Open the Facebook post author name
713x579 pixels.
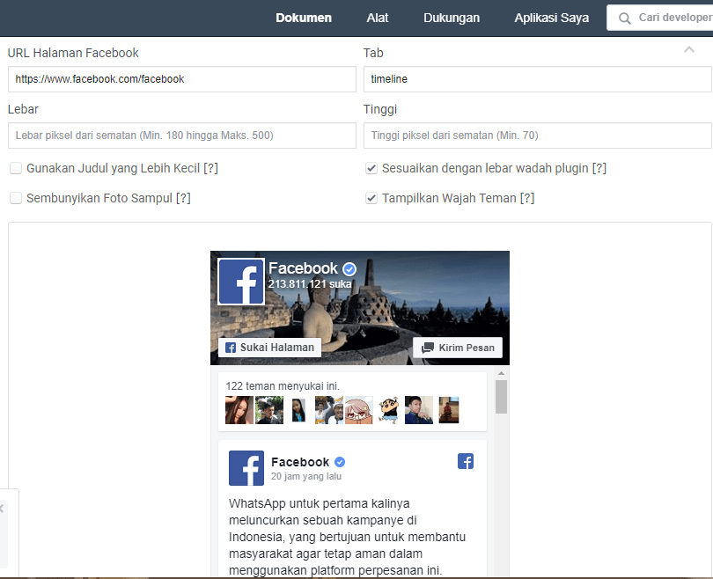point(299,462)
